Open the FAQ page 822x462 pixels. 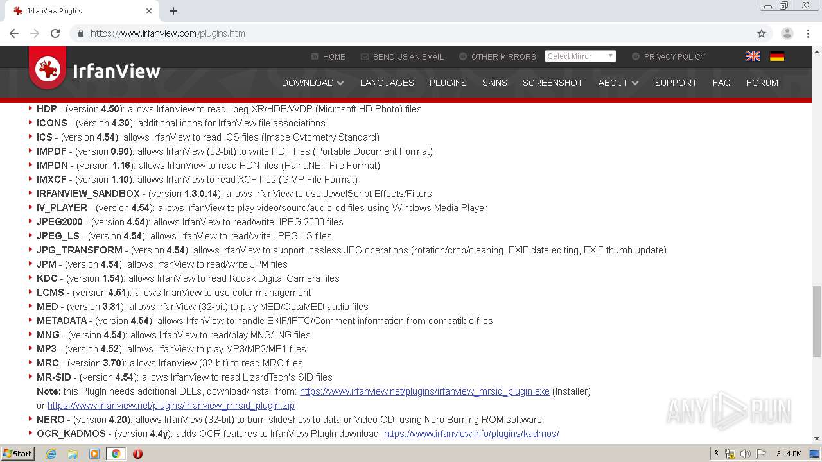(x=721, y=83)
